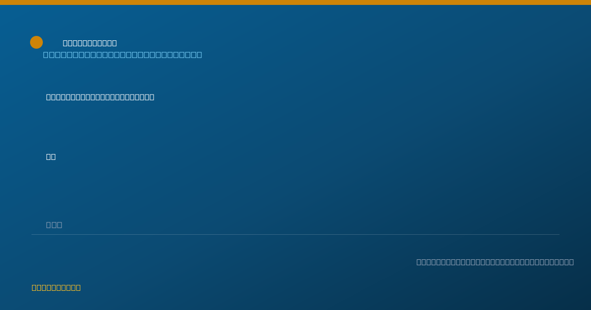This screenshot has height=310, width=591.
Task: Click the last character of light-blue subtitle
Action: (x=199, y=55)
